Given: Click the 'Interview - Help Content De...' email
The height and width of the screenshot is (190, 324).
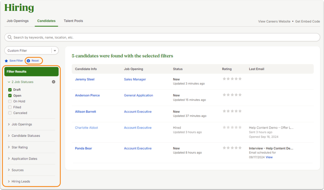Looking at the screenshot, I should (x=271, y=148).
